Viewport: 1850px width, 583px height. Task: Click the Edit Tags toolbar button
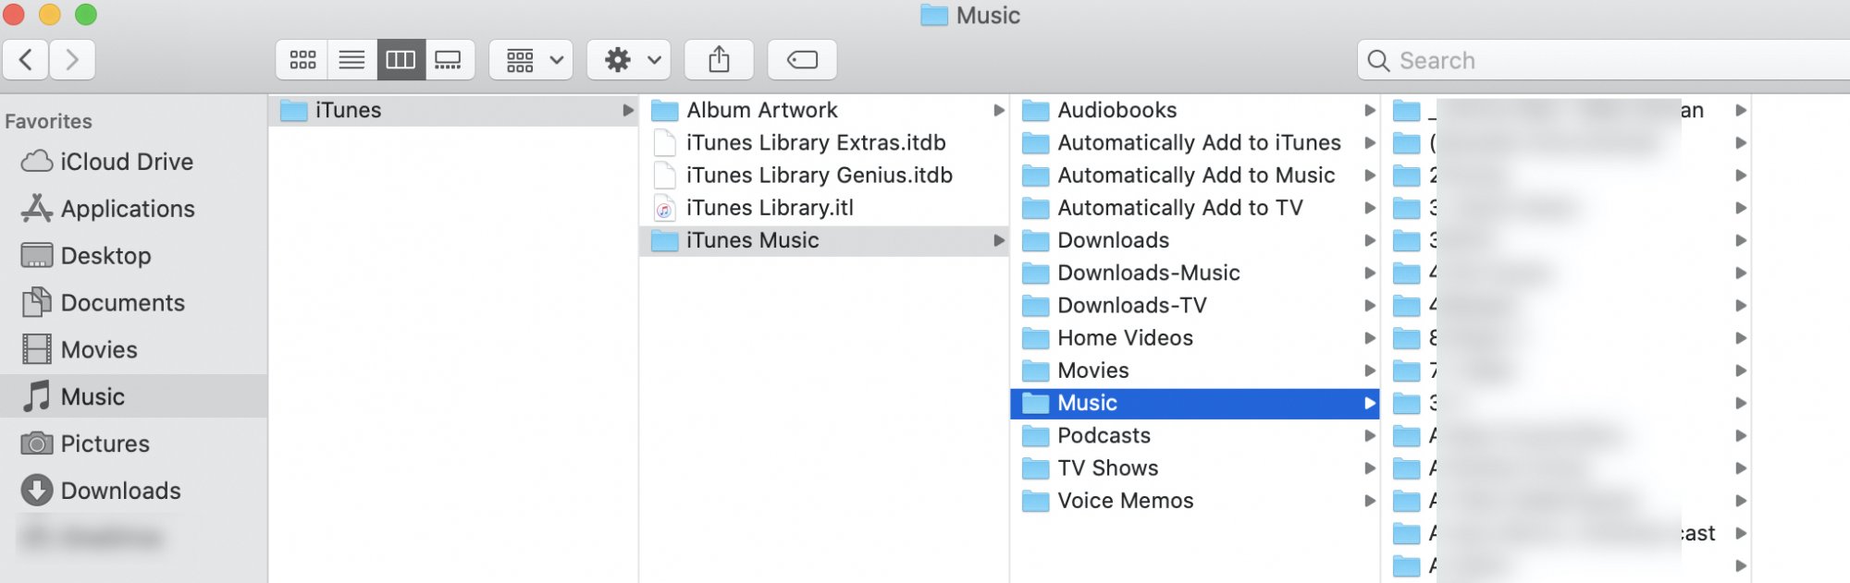pos(802,60)
